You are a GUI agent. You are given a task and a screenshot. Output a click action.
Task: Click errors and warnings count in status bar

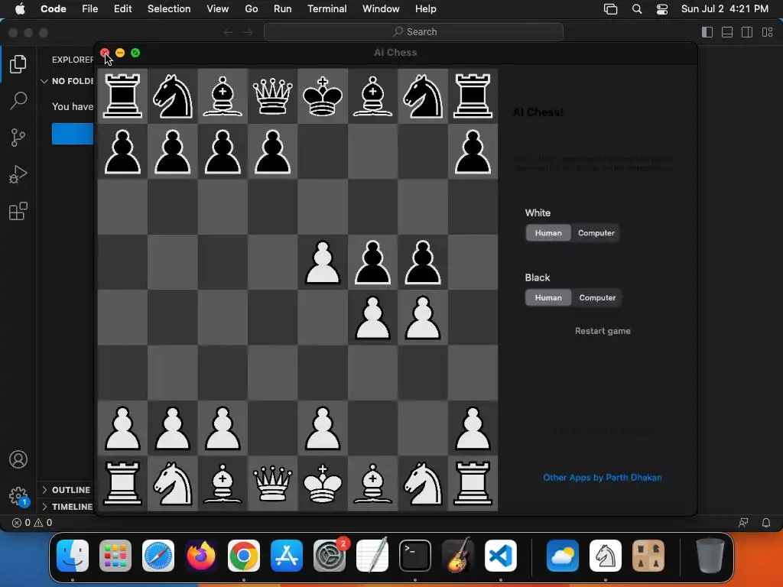[32, 523]
